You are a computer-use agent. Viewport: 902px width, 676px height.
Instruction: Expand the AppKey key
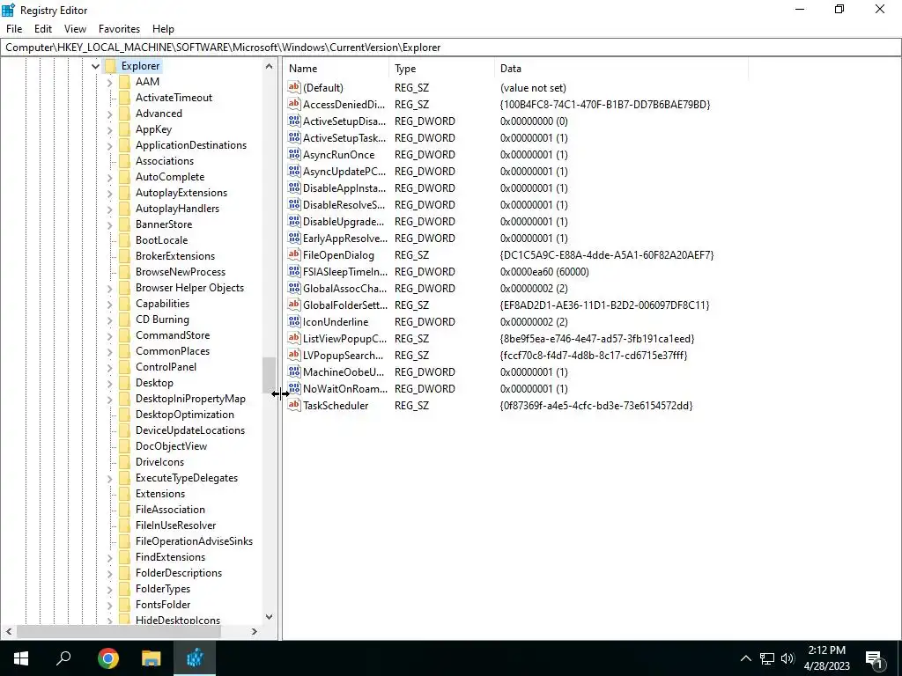coord(109,130)
